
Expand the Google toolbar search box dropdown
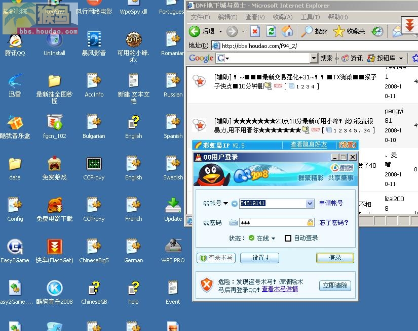(x=314, y=58)
